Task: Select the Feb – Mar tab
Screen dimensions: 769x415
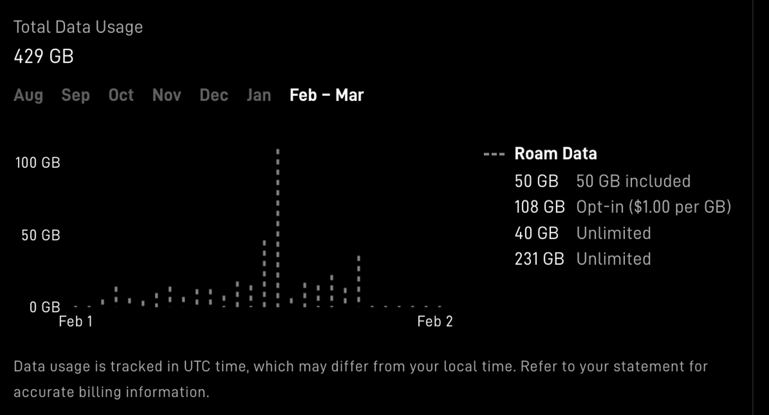Action: coord(327,95)
